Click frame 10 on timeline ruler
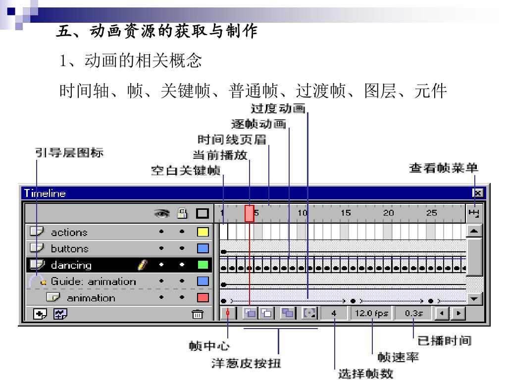The width and height of the screenshot is (507, 380). pos(303,213)
